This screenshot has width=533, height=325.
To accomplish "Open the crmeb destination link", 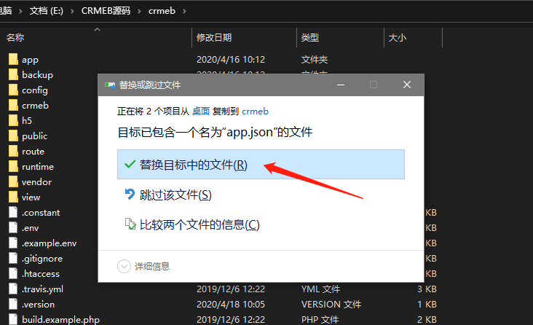I will 255,111.
